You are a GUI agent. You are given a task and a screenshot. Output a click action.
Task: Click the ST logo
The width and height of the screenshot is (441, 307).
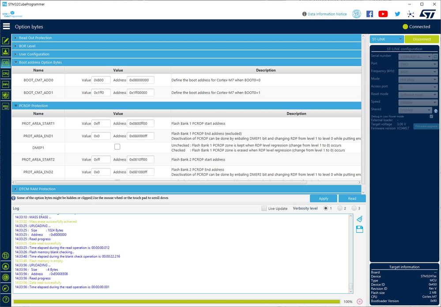427,14
